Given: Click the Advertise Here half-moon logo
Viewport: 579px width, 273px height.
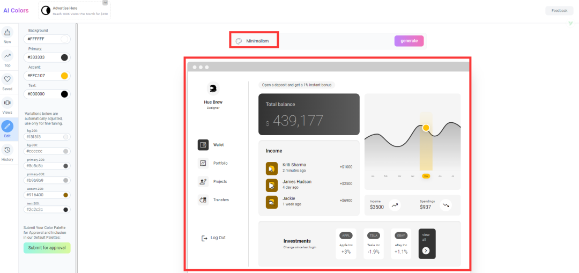Looking at the screenshot, I should [46, 10].
